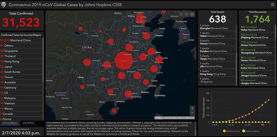Click Henan 86 recovered entry
The height and width of the screenshot is (137, 277).
click(257, 59)
